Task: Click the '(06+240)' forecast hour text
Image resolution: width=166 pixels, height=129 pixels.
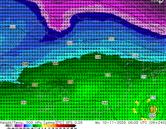Action: click(157, 123)
